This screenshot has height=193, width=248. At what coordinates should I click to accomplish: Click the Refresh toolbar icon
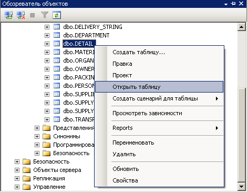[57, 15]
